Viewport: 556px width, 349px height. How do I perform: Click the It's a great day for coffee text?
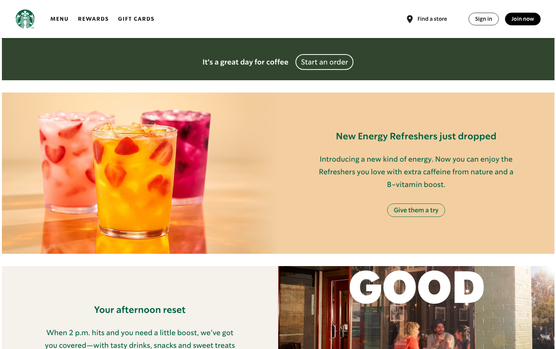246,62
